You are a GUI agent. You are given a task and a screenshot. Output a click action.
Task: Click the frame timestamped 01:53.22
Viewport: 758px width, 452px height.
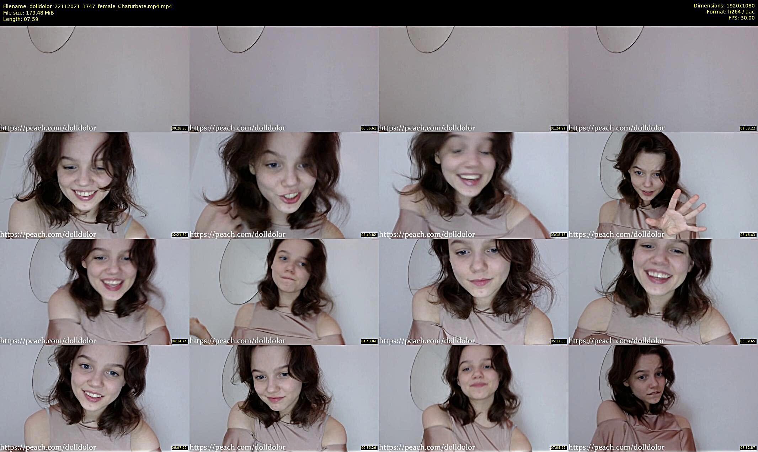pyautogui.click(x=663, y=79)
